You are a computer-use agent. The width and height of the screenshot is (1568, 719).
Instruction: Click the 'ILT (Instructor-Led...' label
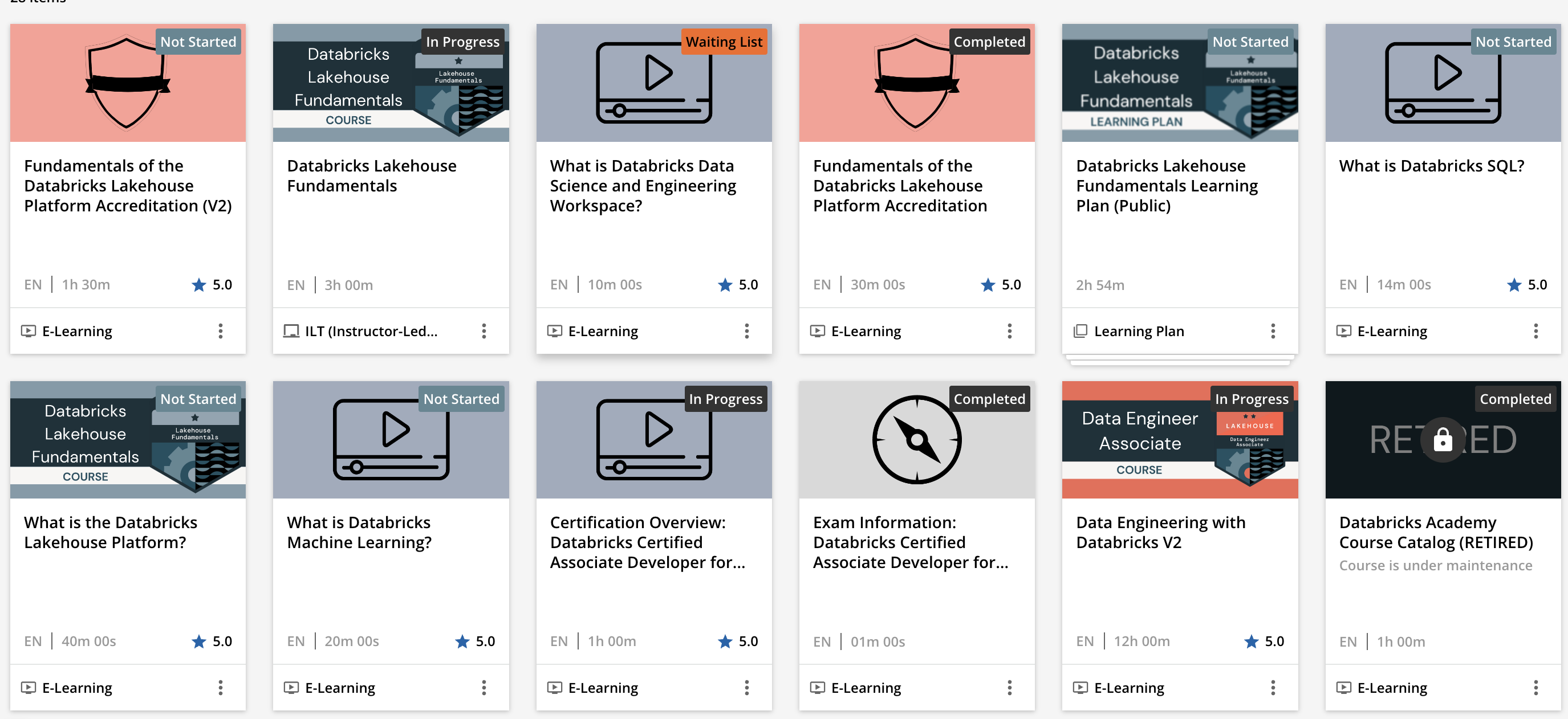(x=371, y=332)
